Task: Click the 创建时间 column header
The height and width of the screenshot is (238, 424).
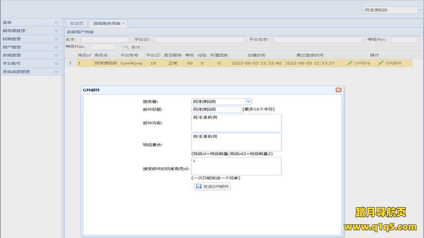Action: tap(256, 55)
